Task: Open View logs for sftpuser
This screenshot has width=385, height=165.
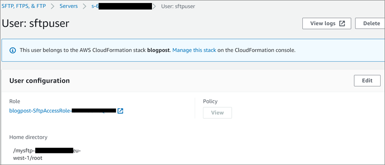Action: (327, 24)
